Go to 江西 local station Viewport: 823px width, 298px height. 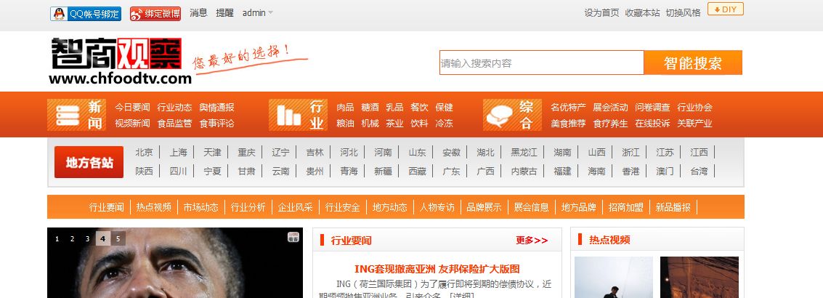pyautogui.click(x=699, y=153)
